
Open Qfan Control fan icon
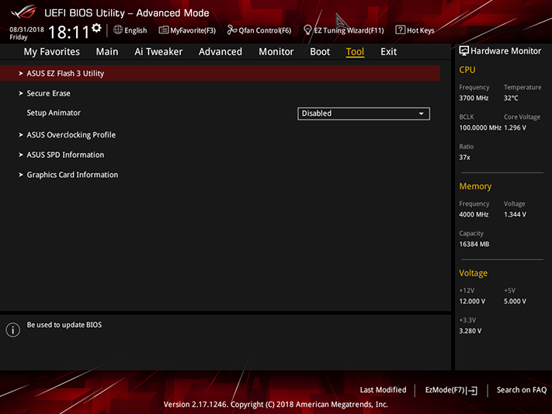click(x=231, y=30)
